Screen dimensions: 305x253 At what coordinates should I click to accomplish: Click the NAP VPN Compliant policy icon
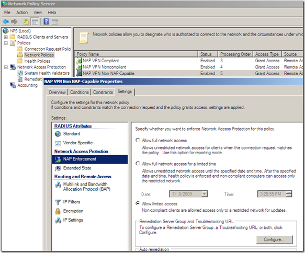[79, 61]
